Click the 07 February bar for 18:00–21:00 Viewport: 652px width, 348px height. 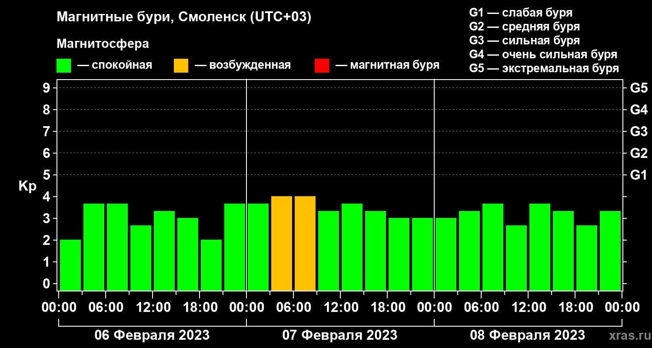click(399, 254)
